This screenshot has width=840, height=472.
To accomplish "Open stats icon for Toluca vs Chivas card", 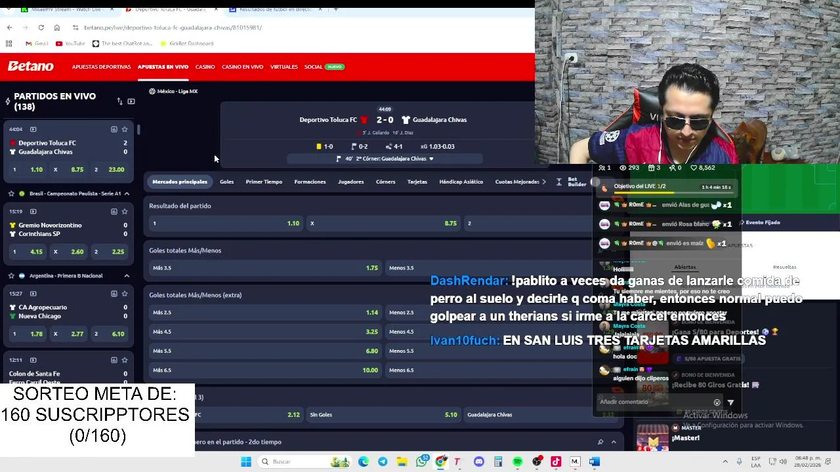I will point(114,129).
